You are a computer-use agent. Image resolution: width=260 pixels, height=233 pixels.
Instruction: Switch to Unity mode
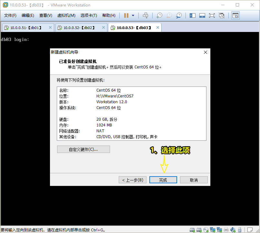pyautogui.click(x=222, y=15)
